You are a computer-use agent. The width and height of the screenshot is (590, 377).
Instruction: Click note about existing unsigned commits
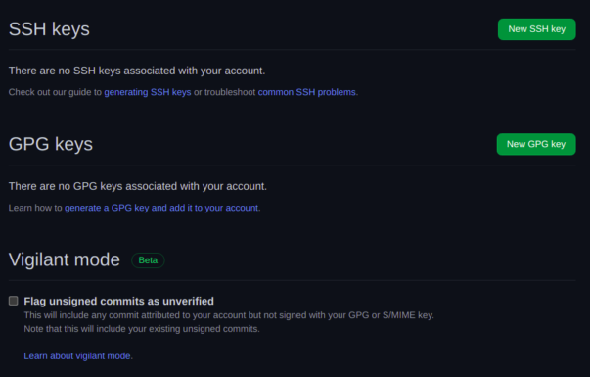pos(142,329)
